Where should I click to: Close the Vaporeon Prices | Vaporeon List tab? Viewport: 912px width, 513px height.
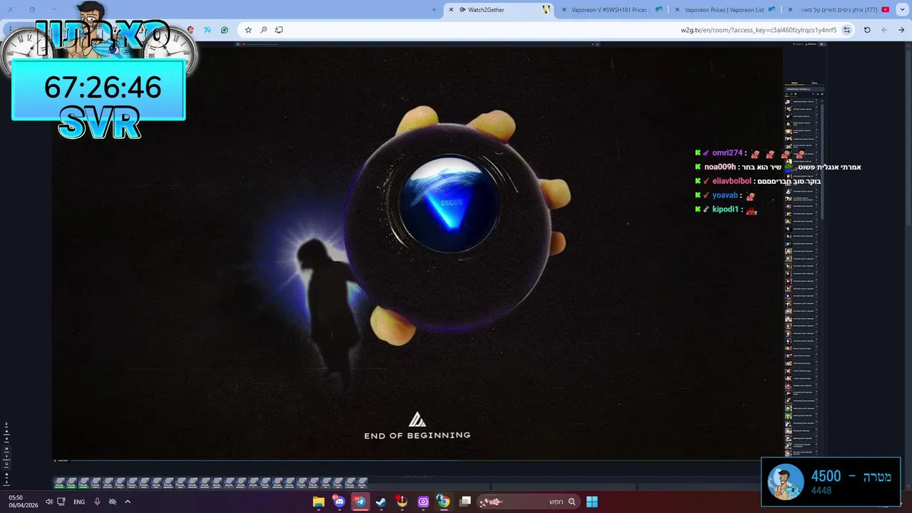[677, 9]
